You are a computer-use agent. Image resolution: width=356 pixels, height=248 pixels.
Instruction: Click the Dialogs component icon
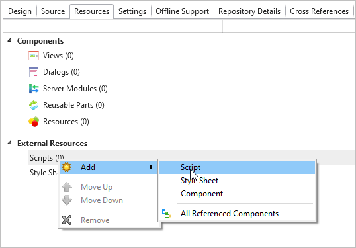[x=34, y=72]
